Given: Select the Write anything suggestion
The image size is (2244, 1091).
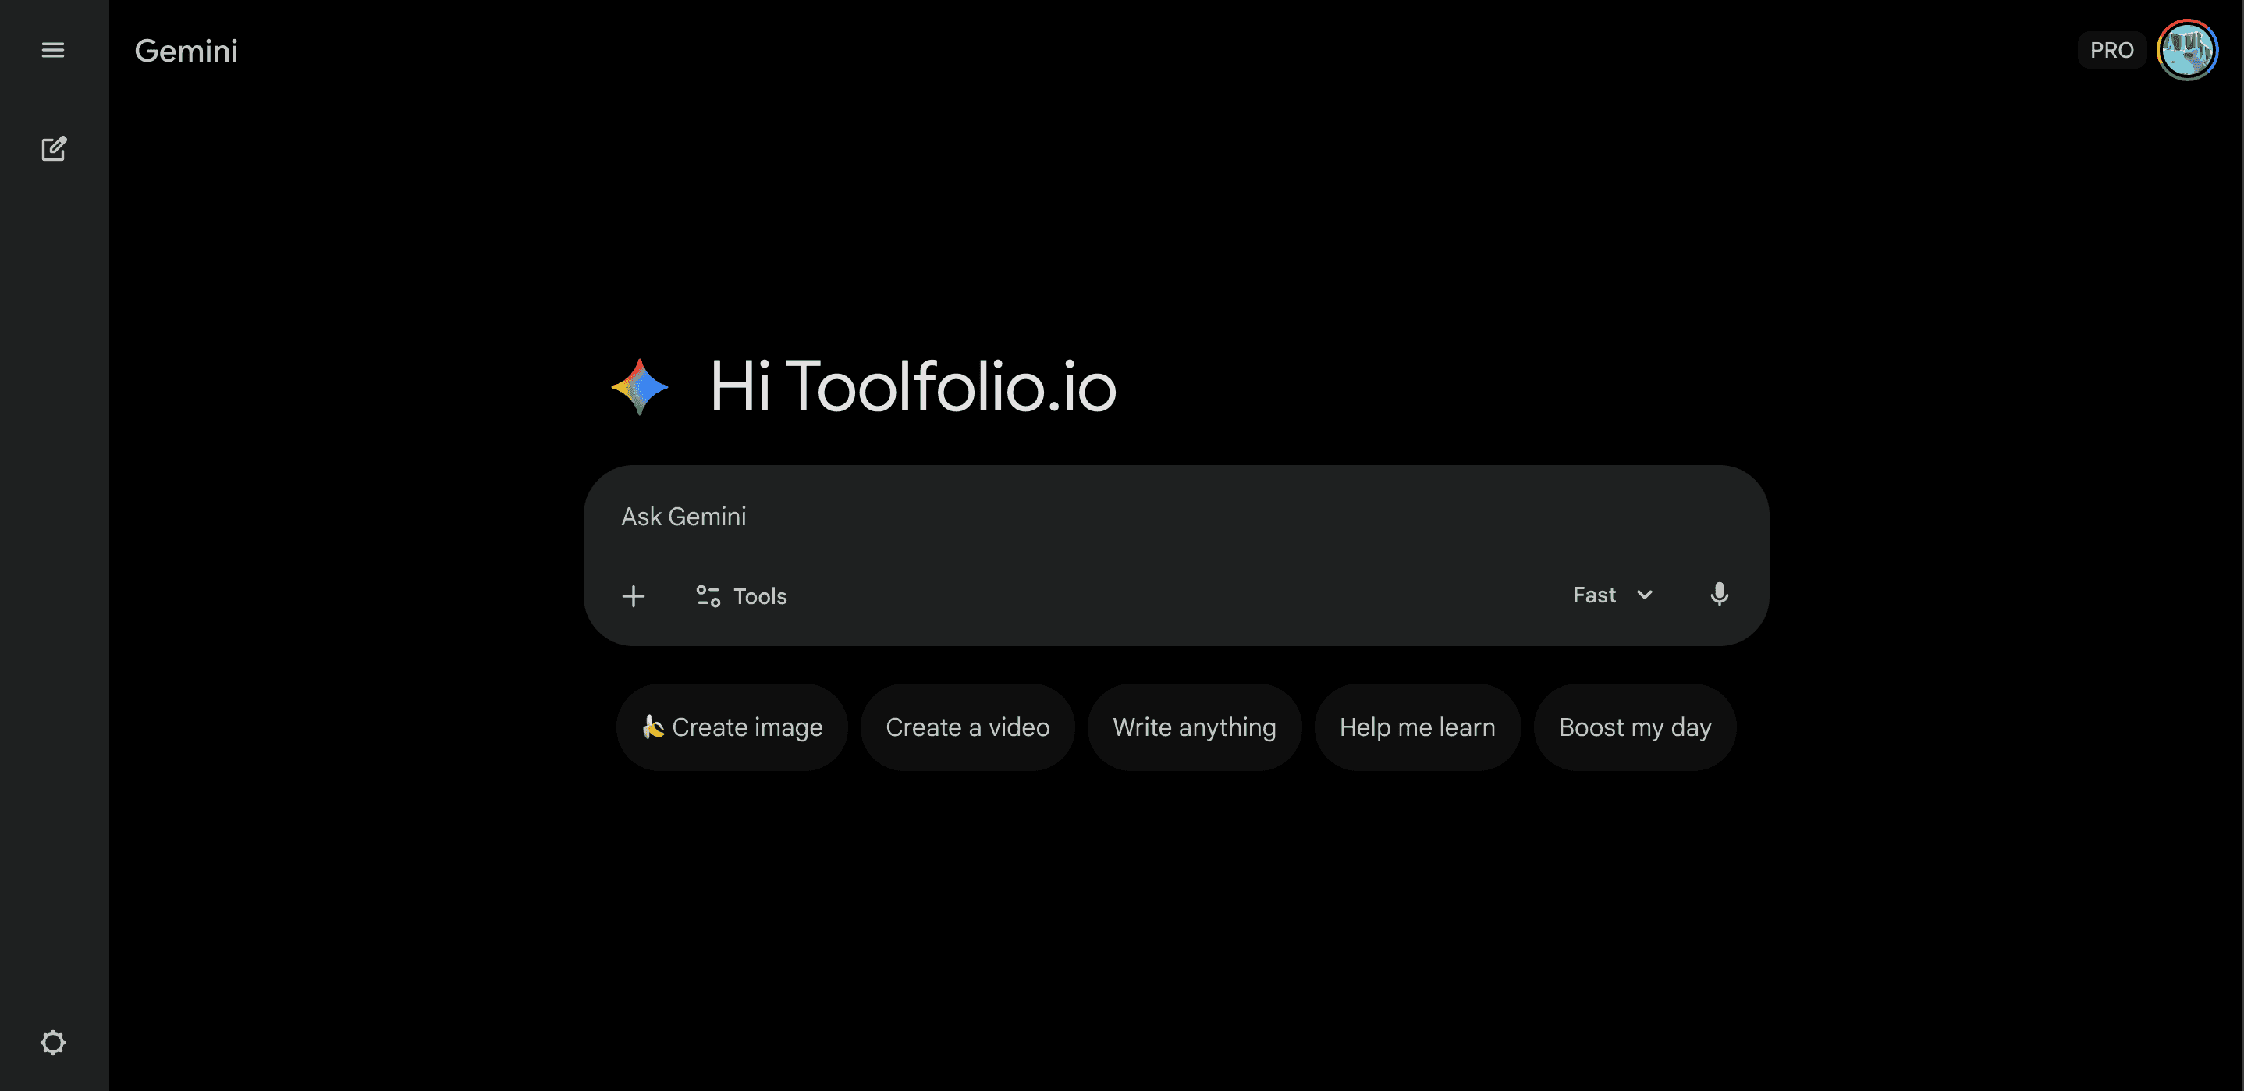Looking at the screenshot, I should tap(1195, 727).
